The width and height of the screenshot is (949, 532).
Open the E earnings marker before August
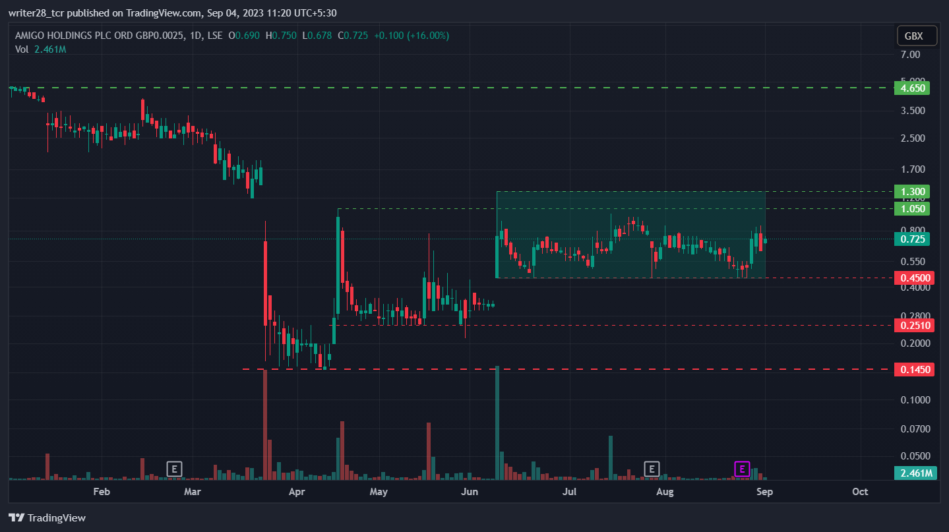click(652, 469)
